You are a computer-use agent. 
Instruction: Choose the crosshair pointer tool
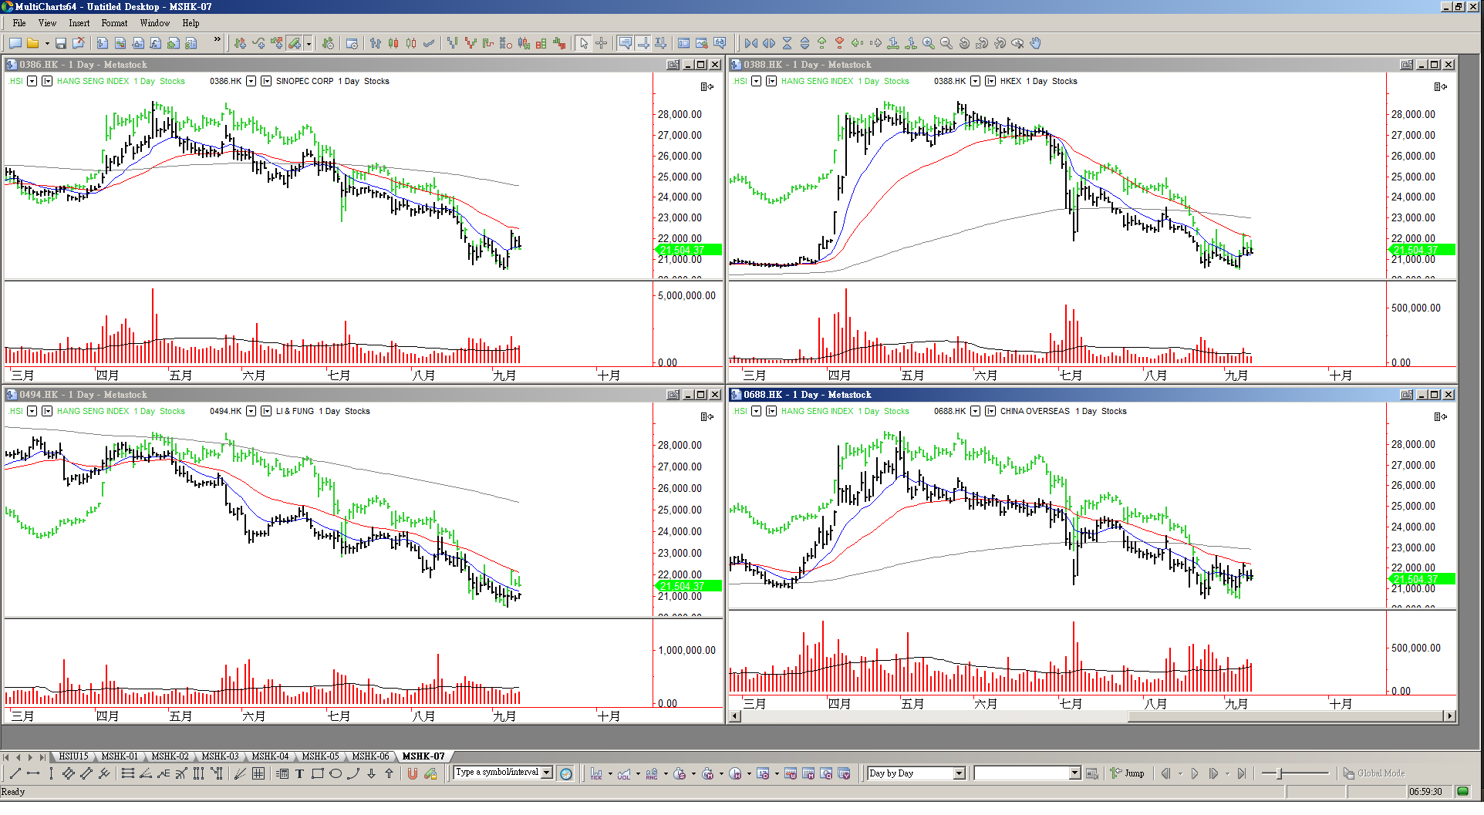pyautogui.click(x=602, y=43)
